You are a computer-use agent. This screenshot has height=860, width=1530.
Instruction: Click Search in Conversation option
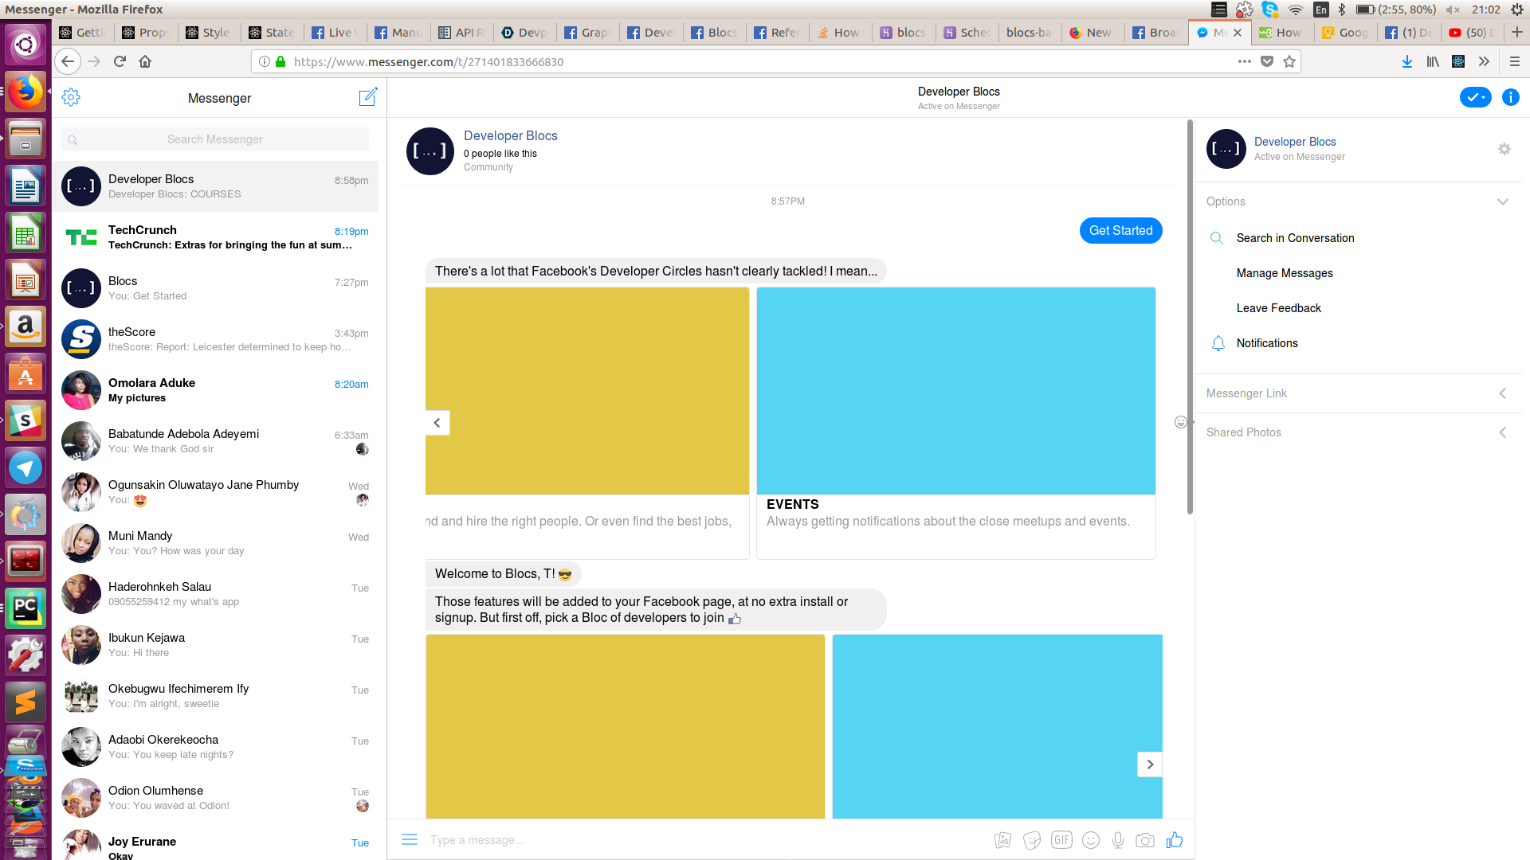[x=1295, y=238]
